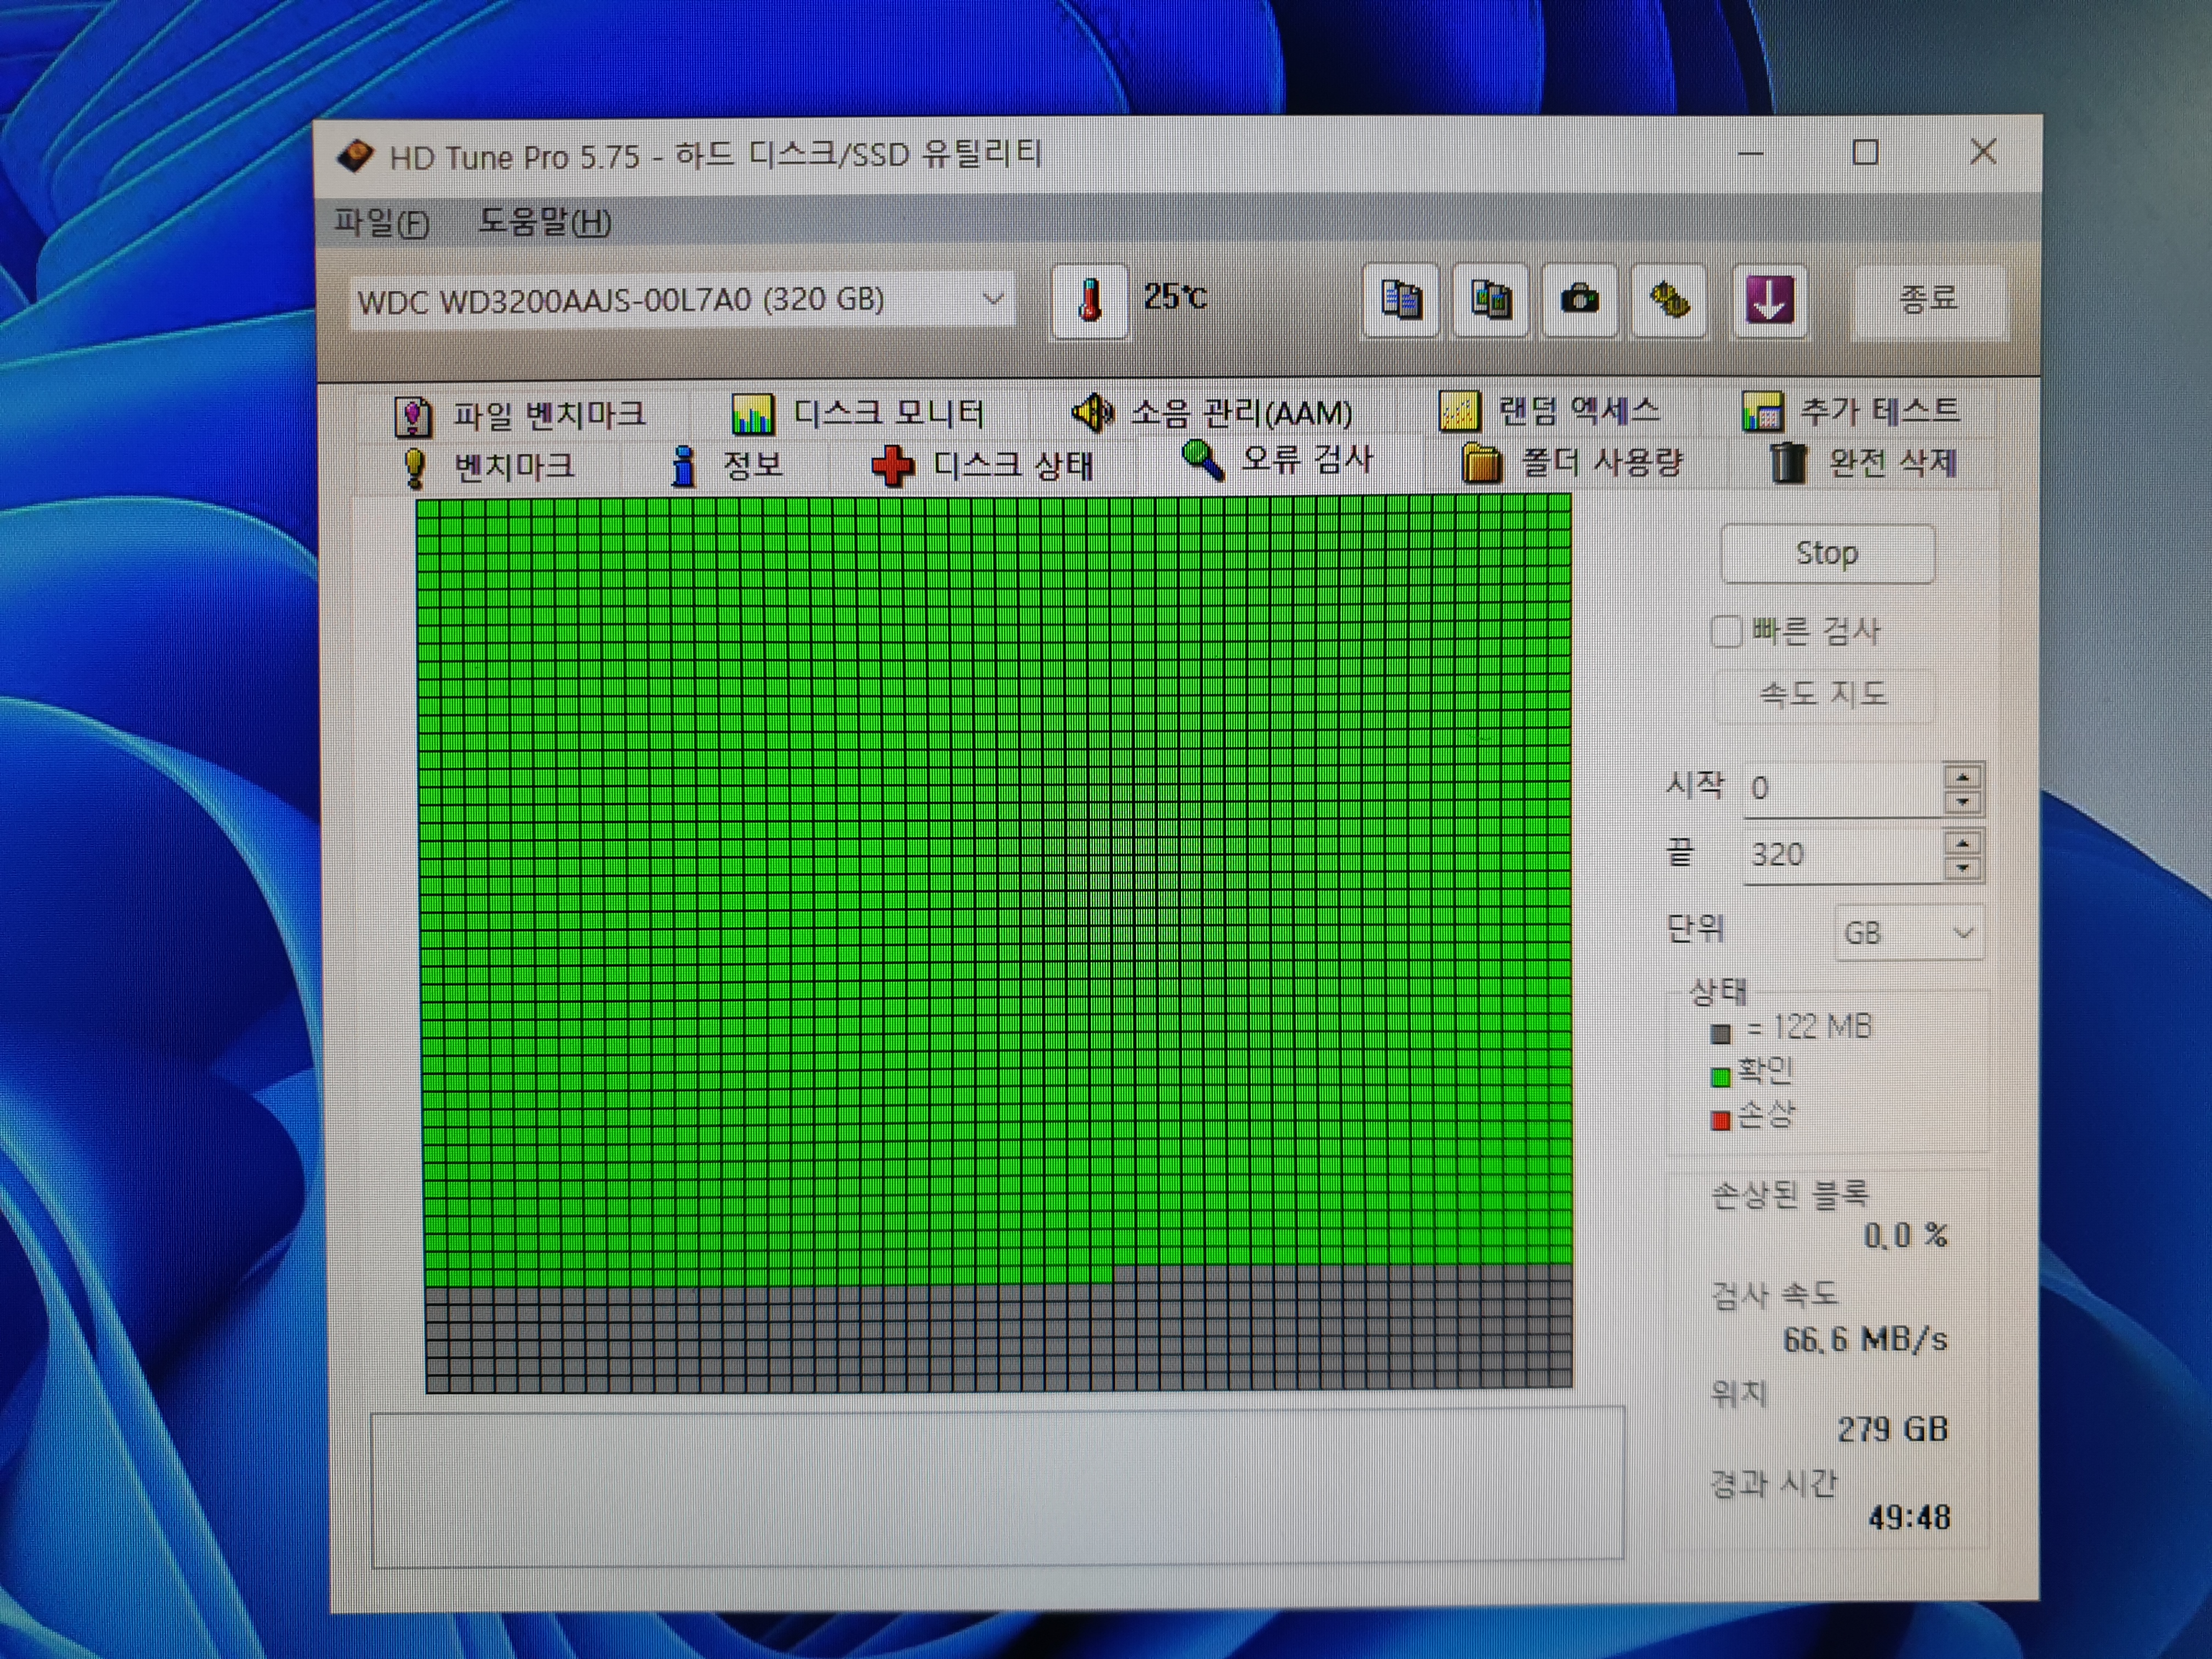The height and width of the screenshot is (1659, 2212).
Task: Click the 속도 지도 button
Action: [x=1824, y=694]
